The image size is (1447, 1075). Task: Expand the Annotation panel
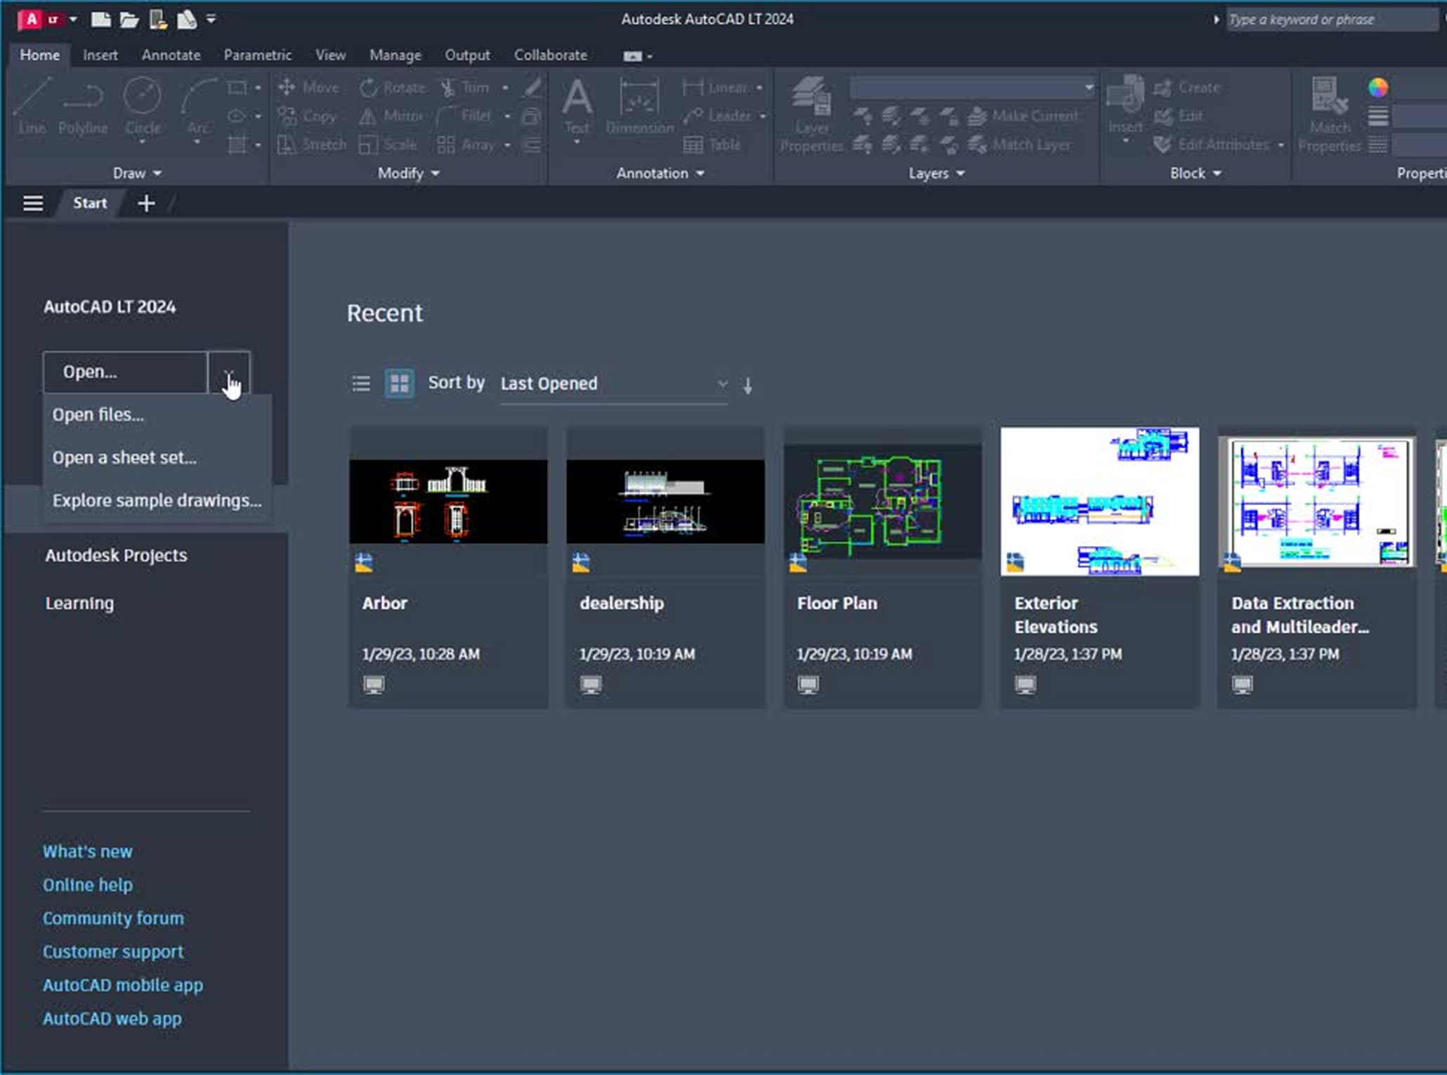660,173
